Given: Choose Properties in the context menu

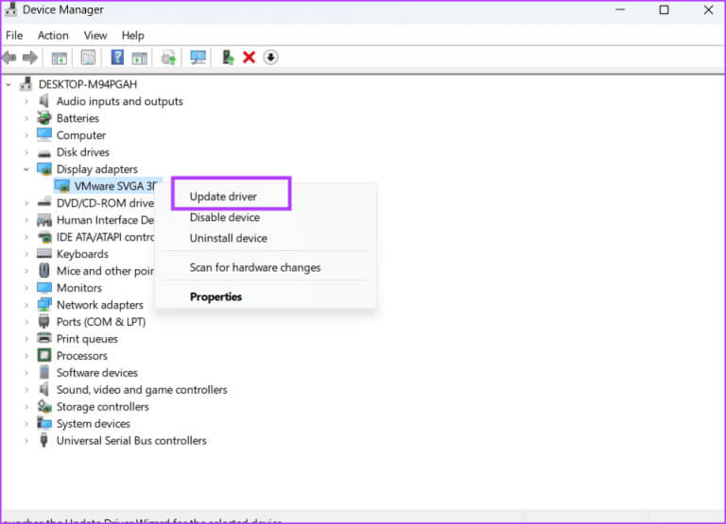Looking at the screenshot, I should tap(216, 296).
